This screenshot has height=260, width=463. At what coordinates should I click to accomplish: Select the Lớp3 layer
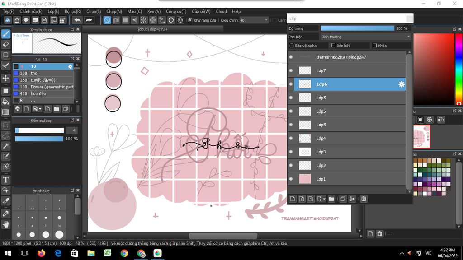347,152
